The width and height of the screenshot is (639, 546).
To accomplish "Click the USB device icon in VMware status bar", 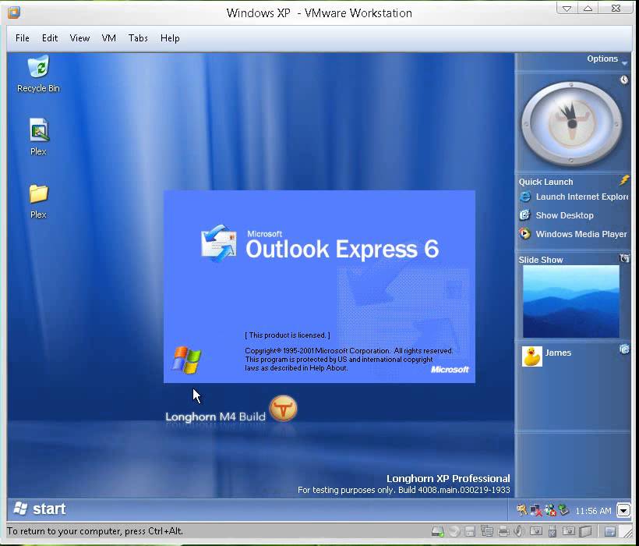I will tap(553, 531).
